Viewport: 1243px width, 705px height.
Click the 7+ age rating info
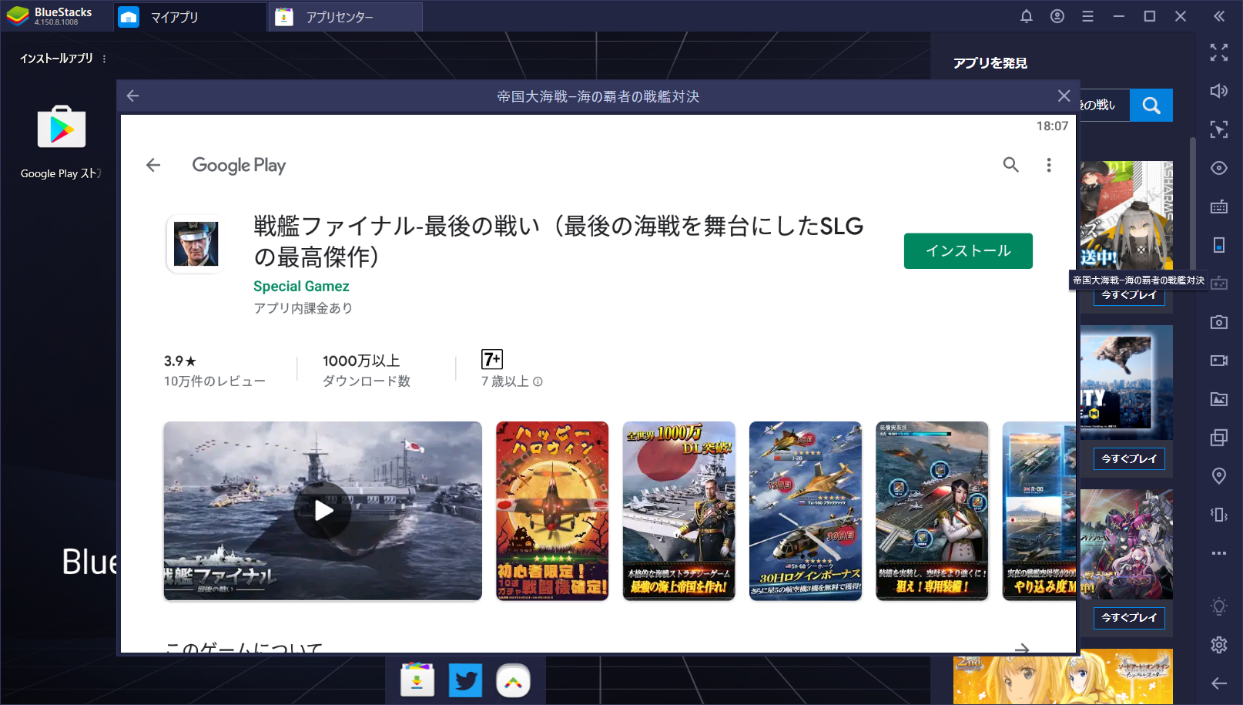pos(512,370)
